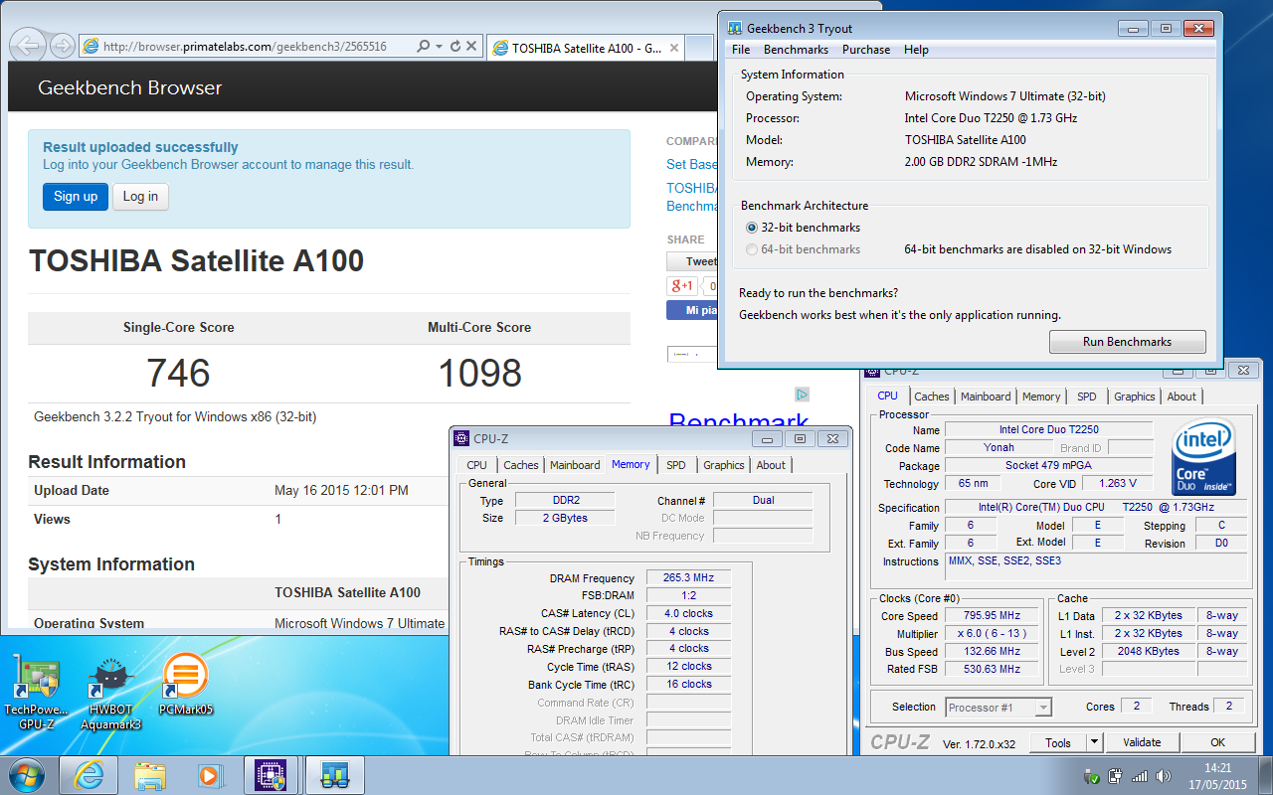Stop loading with the address bar X
This screenshot has width=1273, height=795.
point(472,46)
